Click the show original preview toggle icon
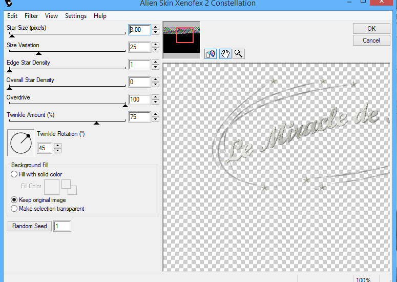Viewport: 397px width, 282px height. (x=210, y=54)
